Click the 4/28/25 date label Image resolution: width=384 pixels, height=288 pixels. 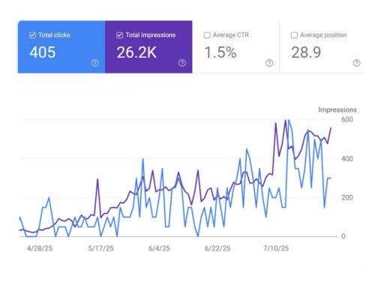[x=40, y=248]
